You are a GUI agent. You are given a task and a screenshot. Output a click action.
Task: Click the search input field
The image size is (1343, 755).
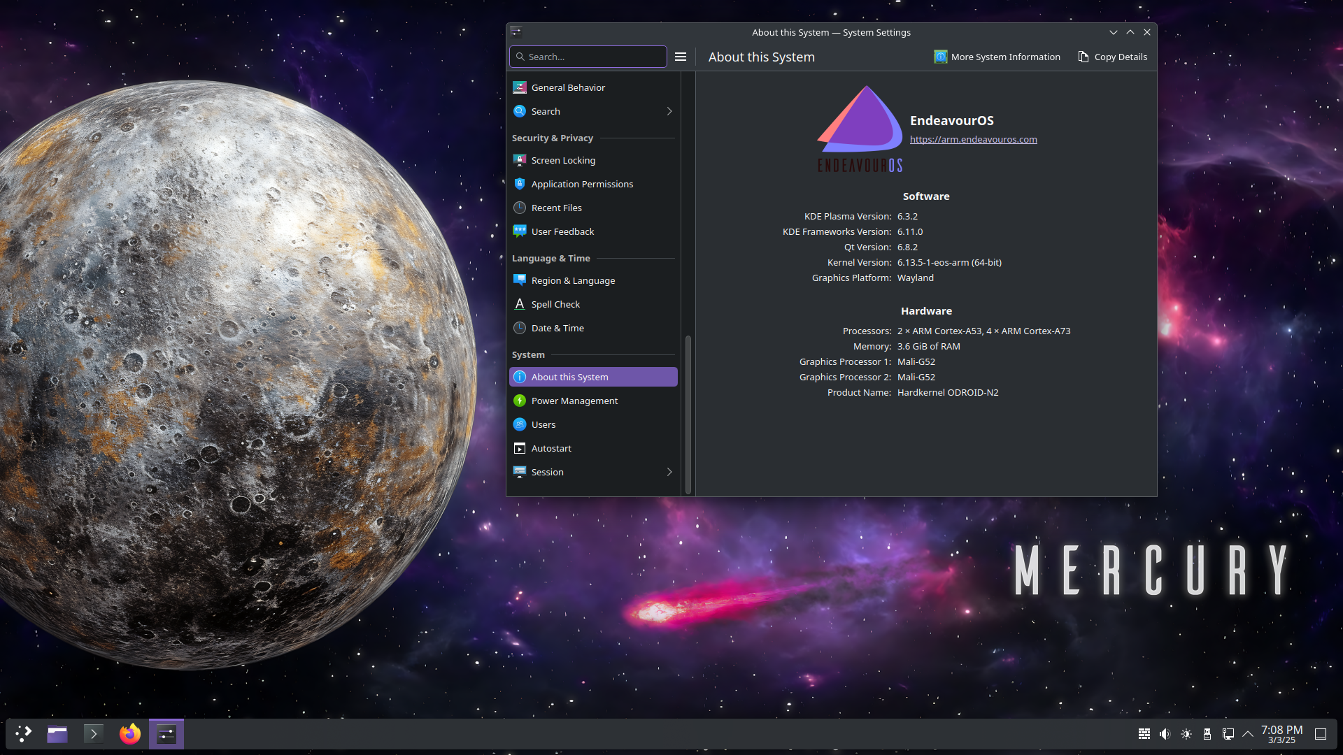click(x=588, y=56)
